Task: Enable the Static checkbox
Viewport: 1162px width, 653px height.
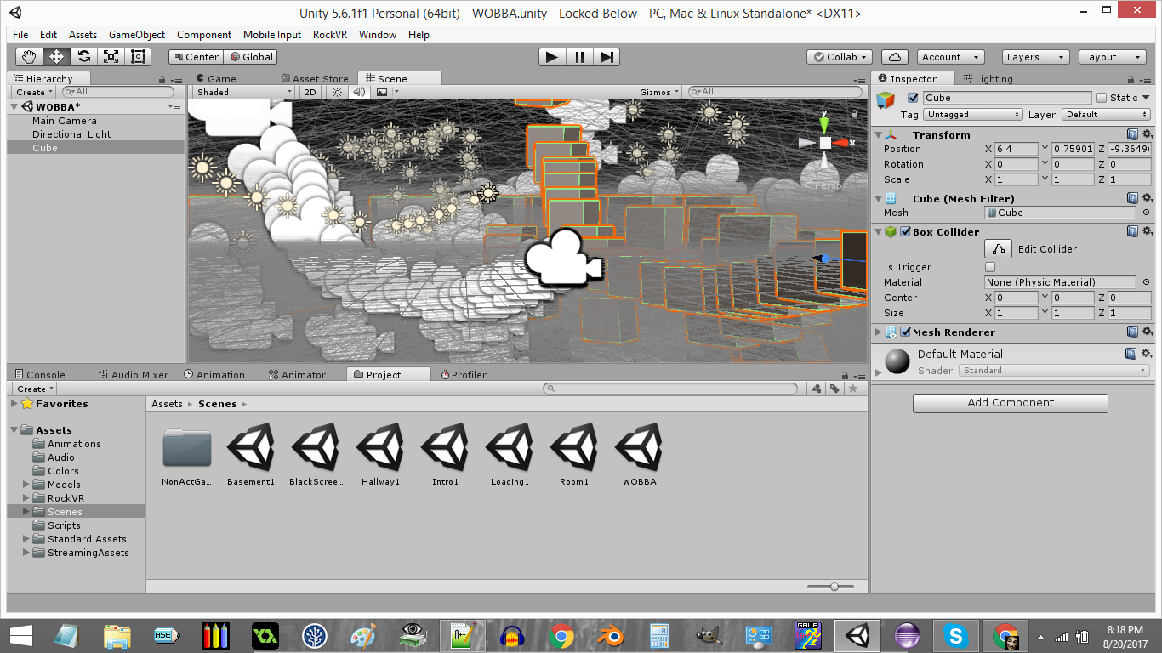Action: coord(1102,98)
